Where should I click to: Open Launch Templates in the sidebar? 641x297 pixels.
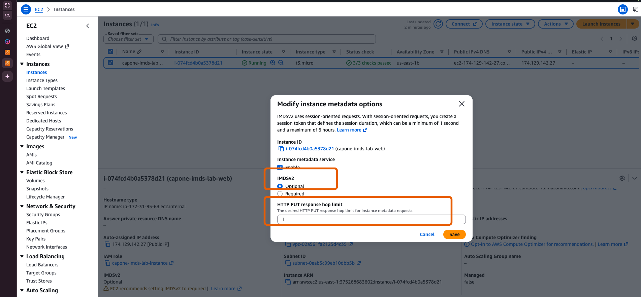pos(46,88)
